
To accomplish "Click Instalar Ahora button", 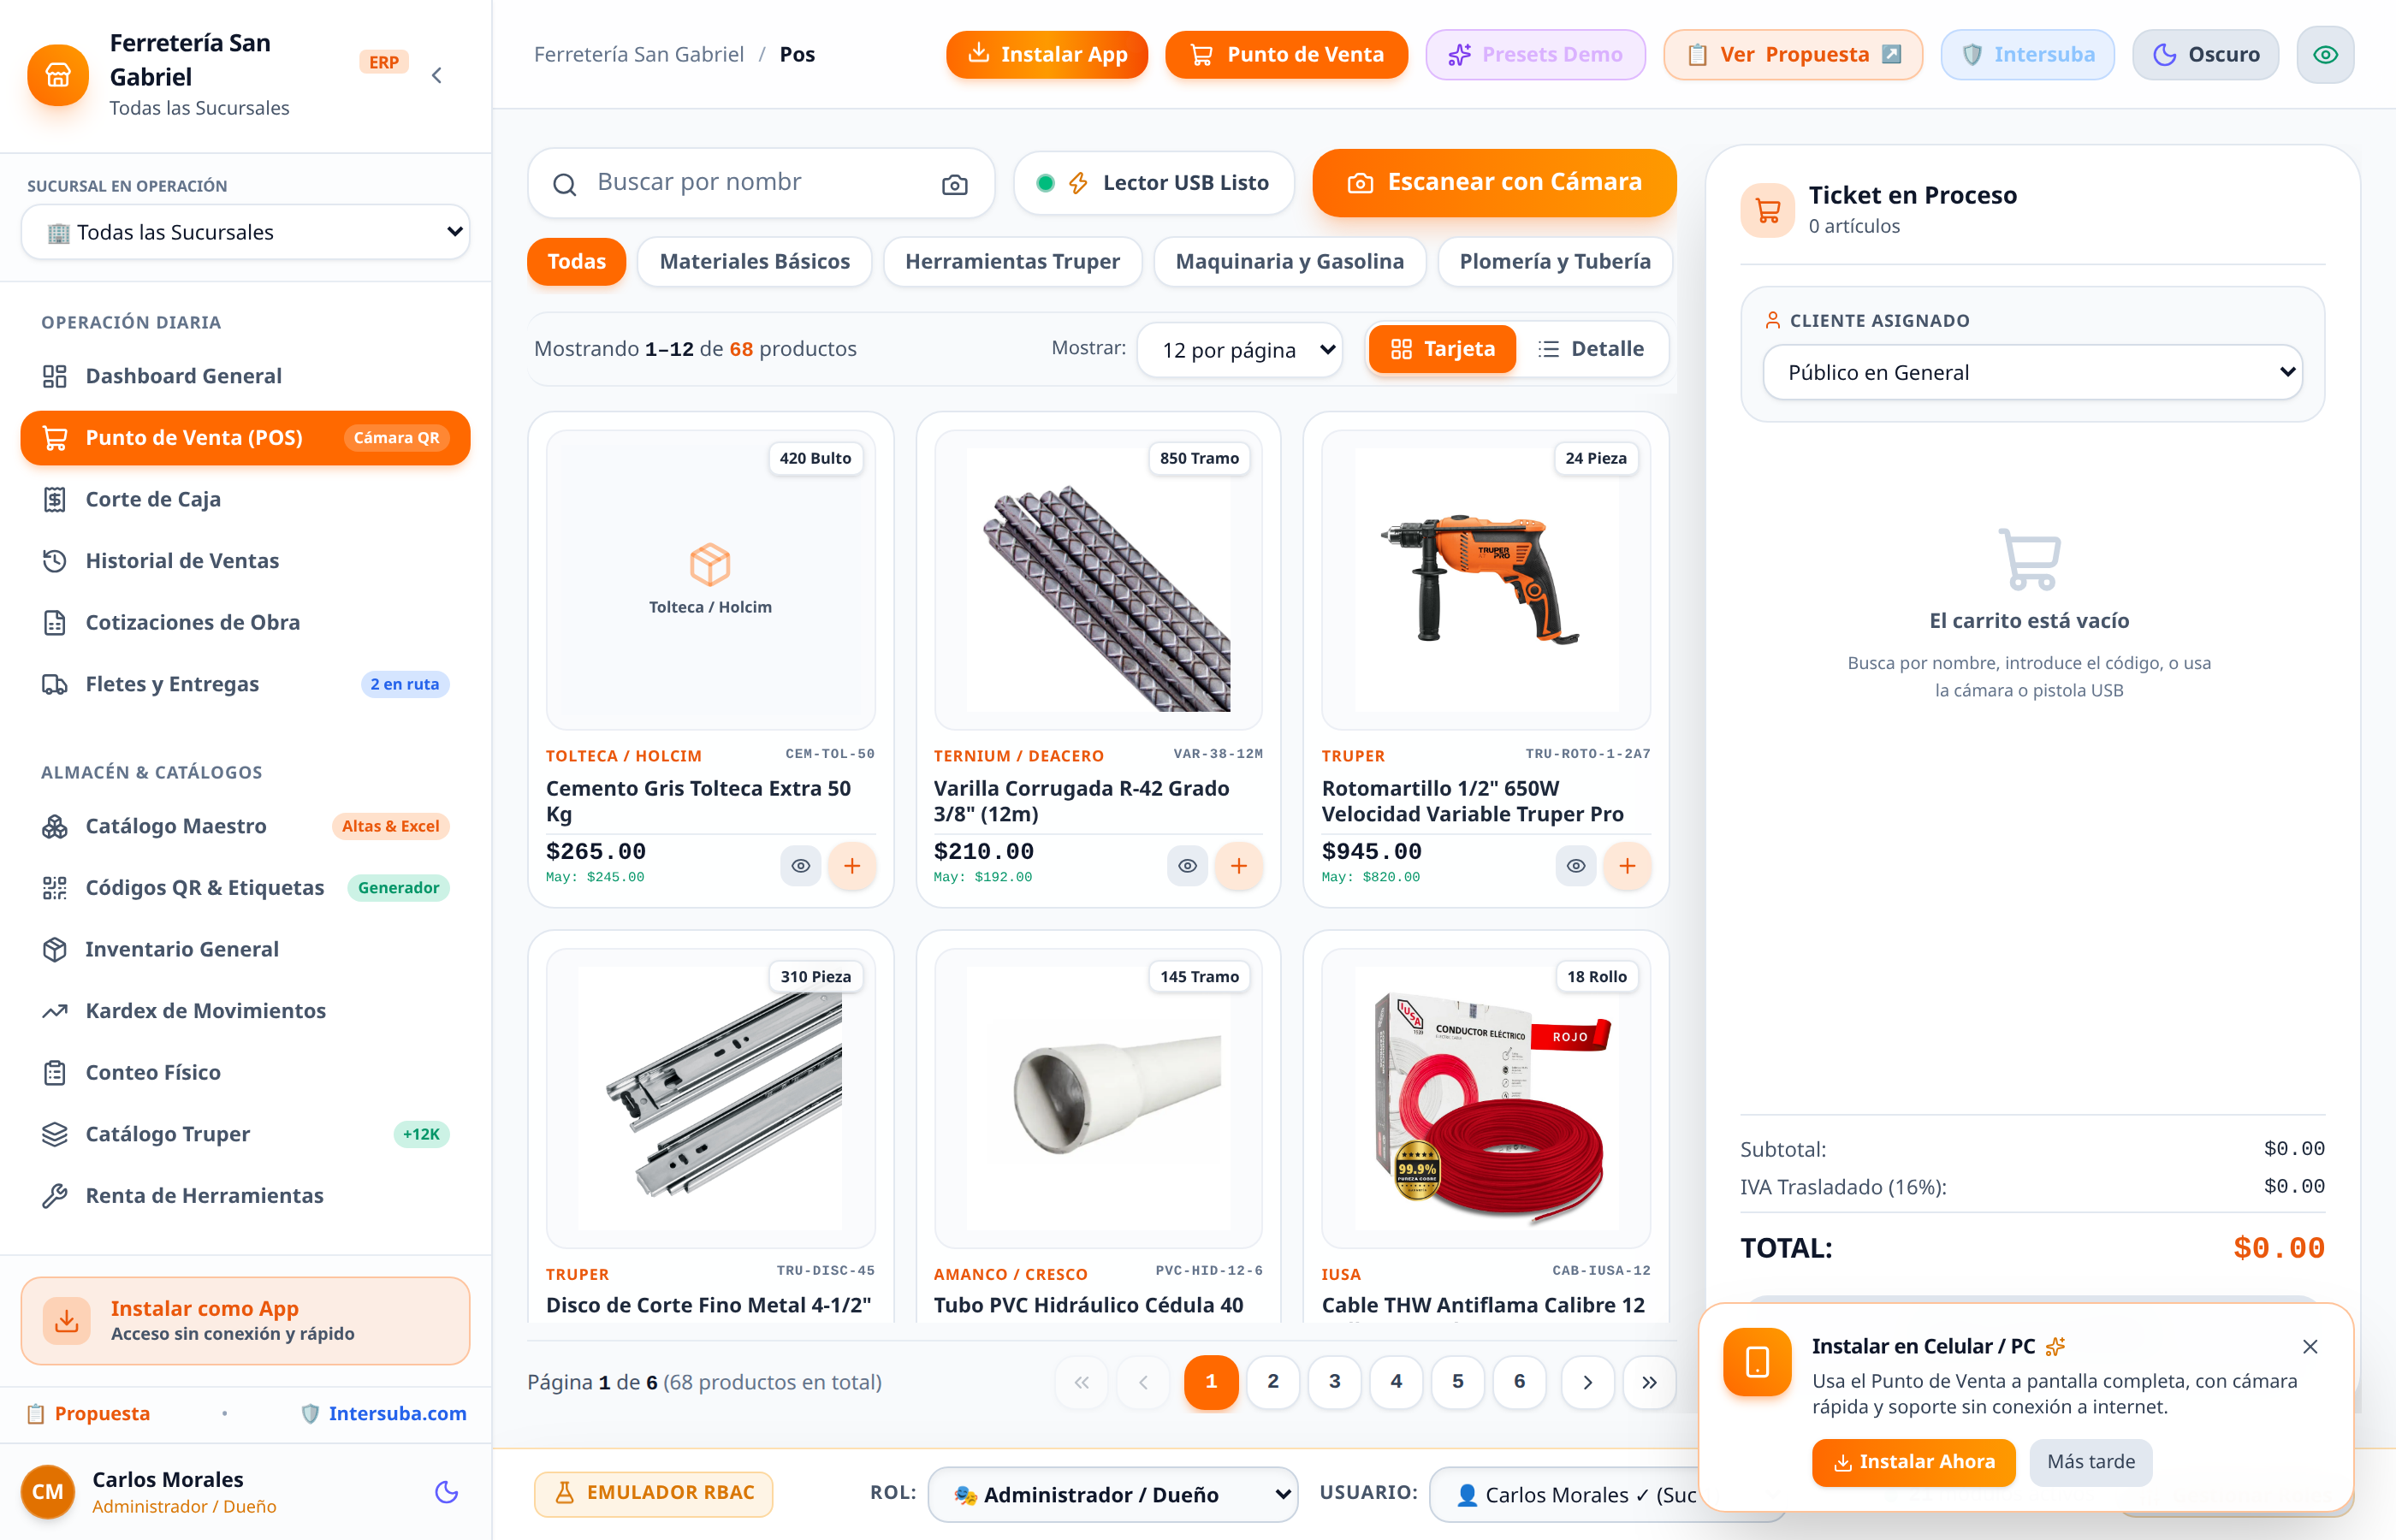I will click(1913, 1462).
